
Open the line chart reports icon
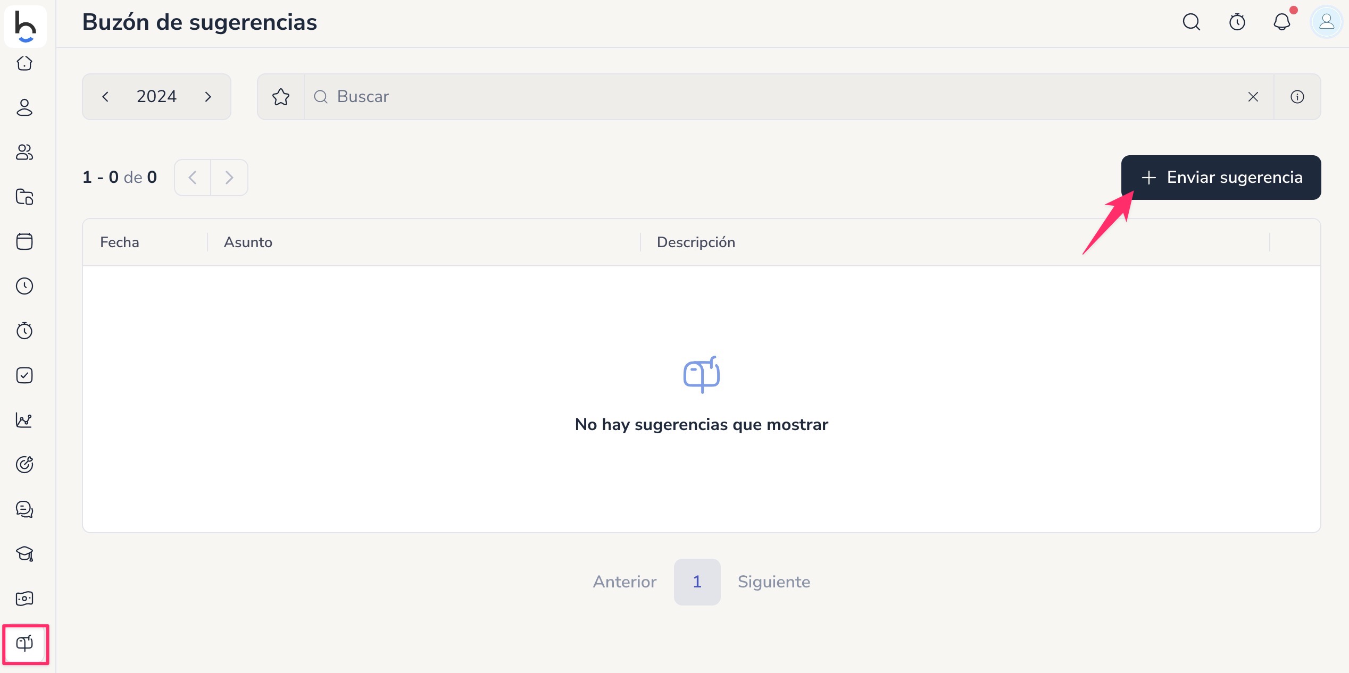click(24, 420)
